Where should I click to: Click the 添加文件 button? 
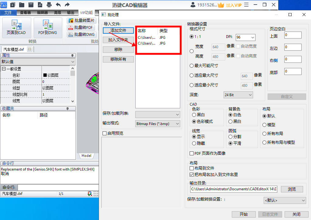[118, 30]
